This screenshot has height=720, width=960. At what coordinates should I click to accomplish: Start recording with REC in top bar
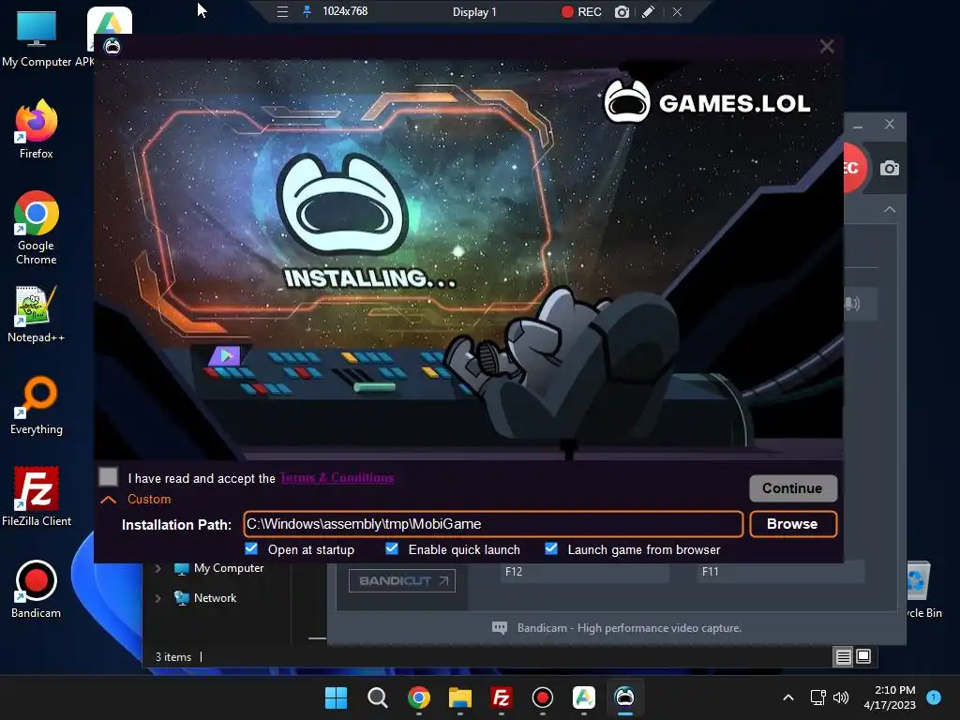coord(581,11)
